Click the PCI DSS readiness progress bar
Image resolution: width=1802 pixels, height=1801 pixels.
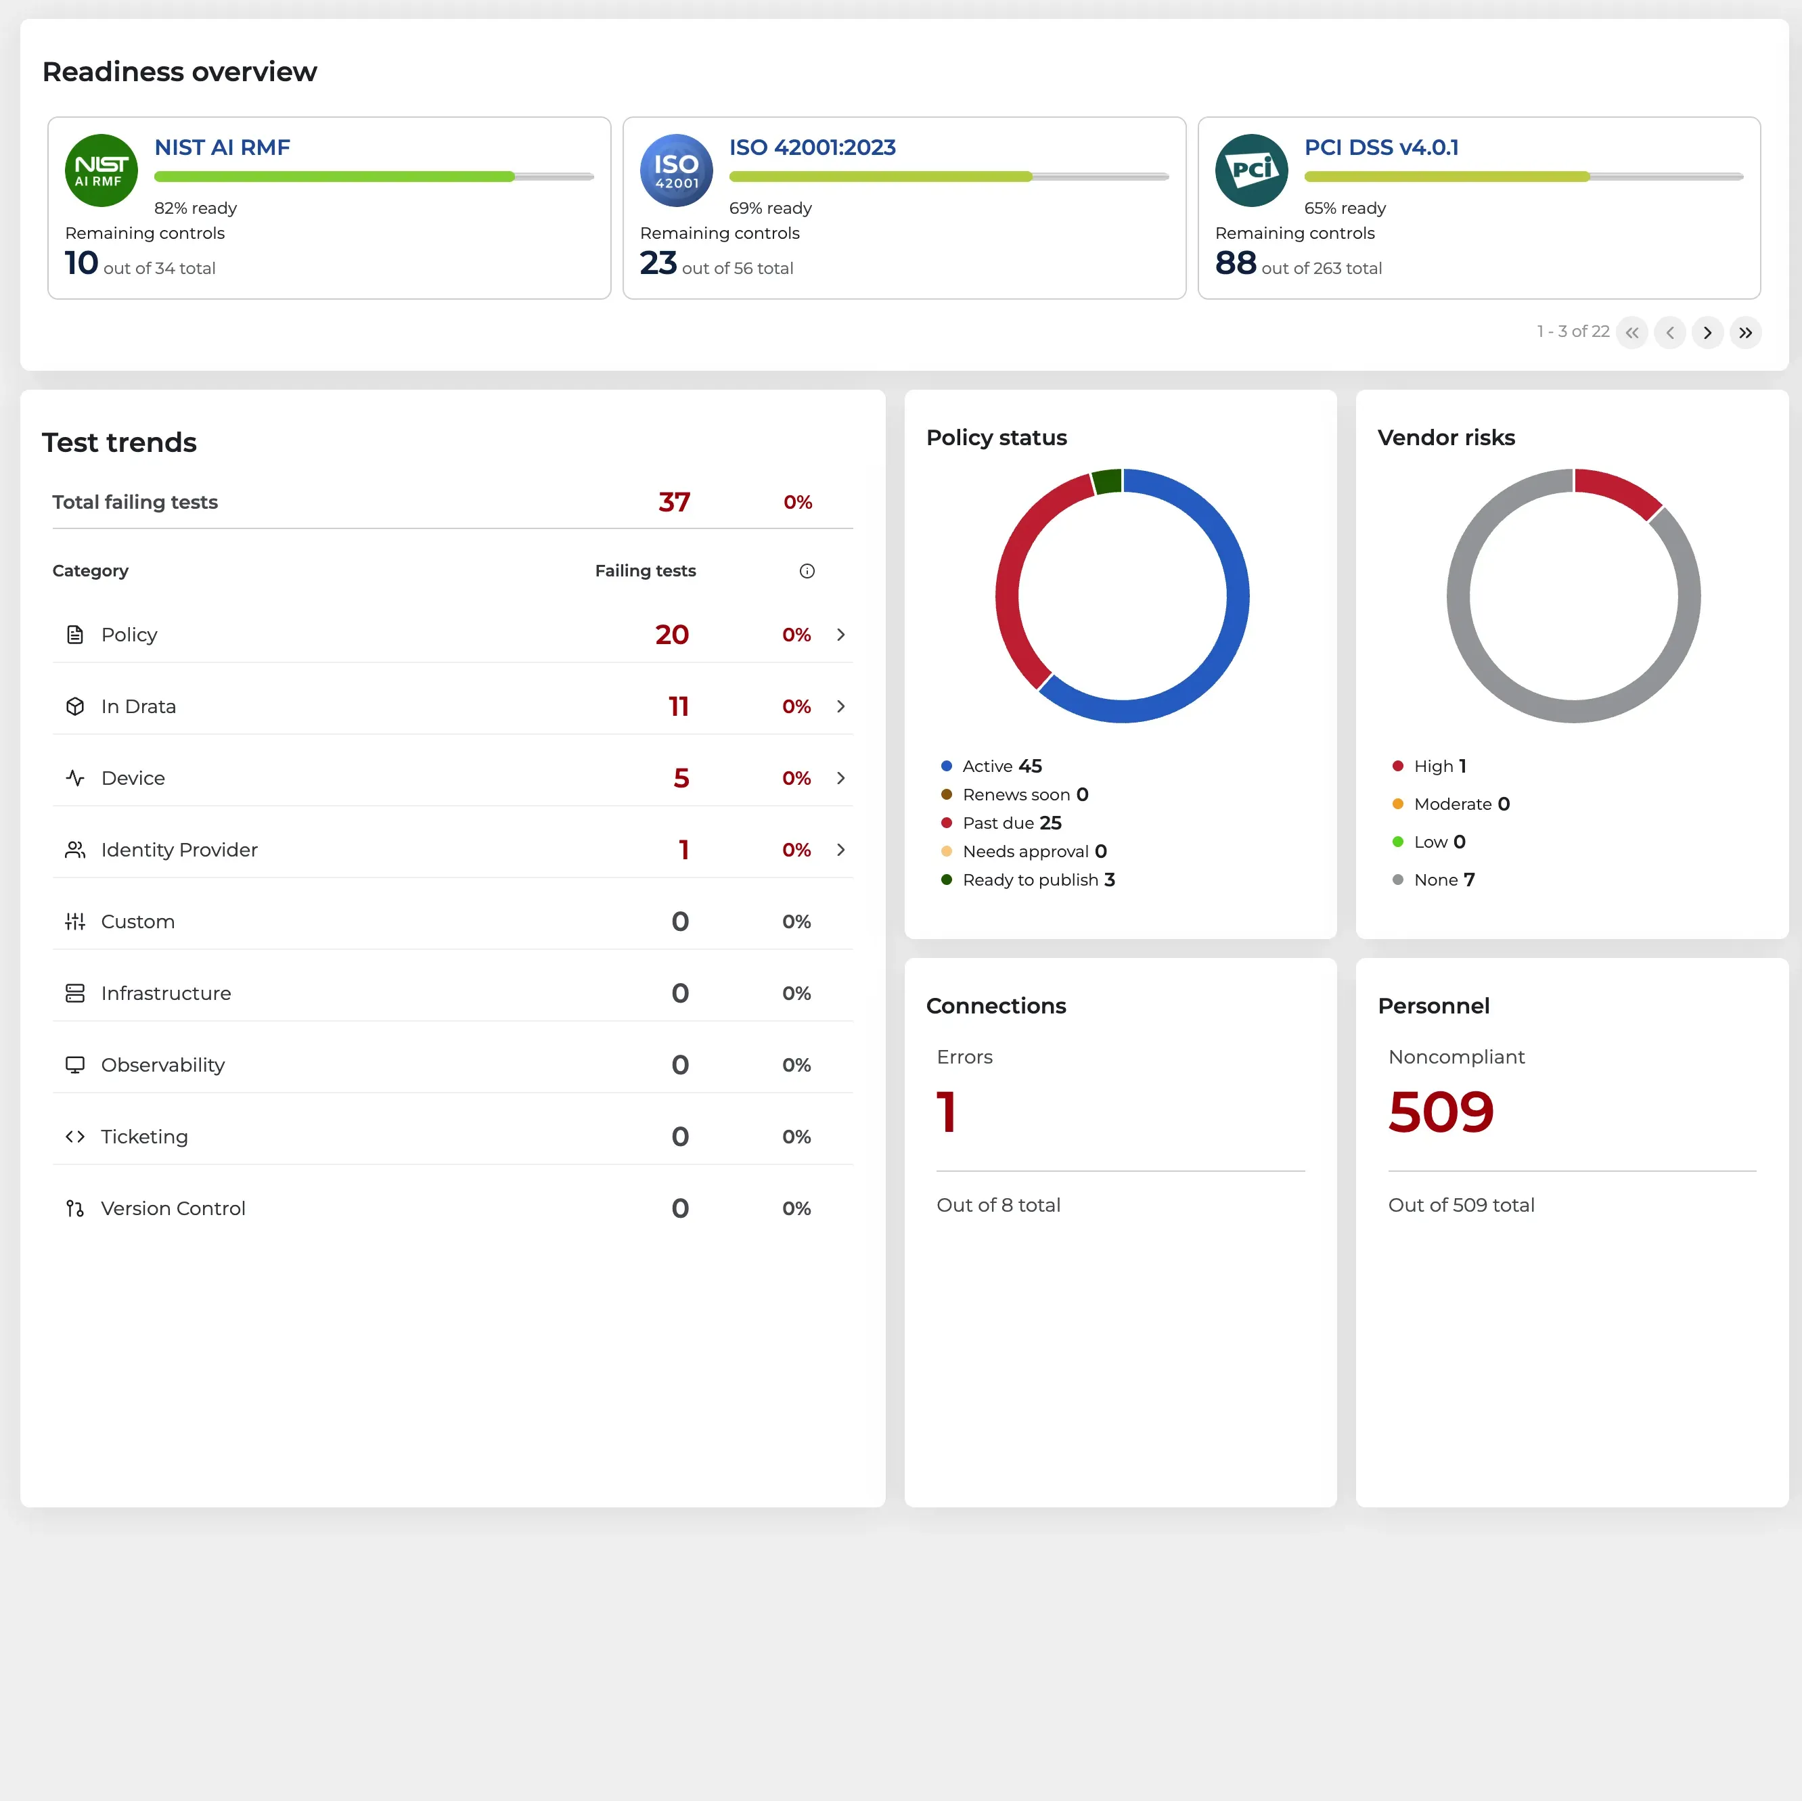click(1523, 177)
